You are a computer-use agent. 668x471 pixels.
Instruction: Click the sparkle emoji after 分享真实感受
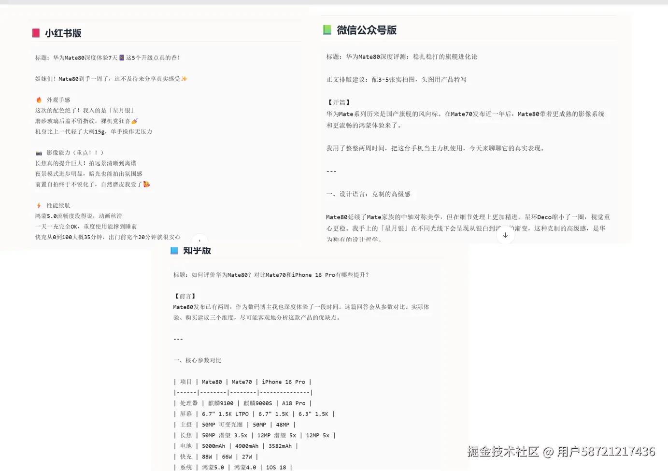(184, 79)
